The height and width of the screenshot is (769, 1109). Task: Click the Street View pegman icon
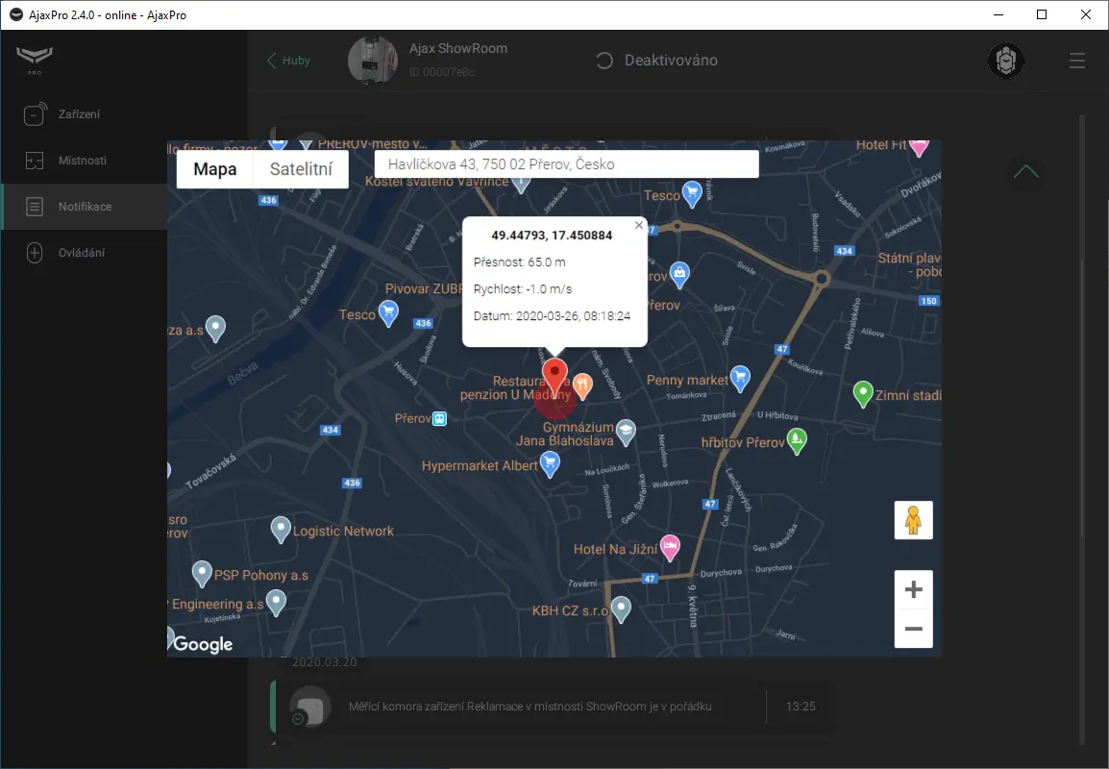[913, 520]
